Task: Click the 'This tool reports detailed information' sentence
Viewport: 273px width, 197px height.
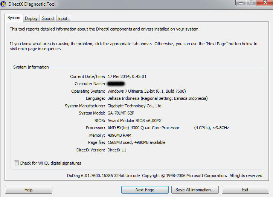Action: (x=105, y=29)
